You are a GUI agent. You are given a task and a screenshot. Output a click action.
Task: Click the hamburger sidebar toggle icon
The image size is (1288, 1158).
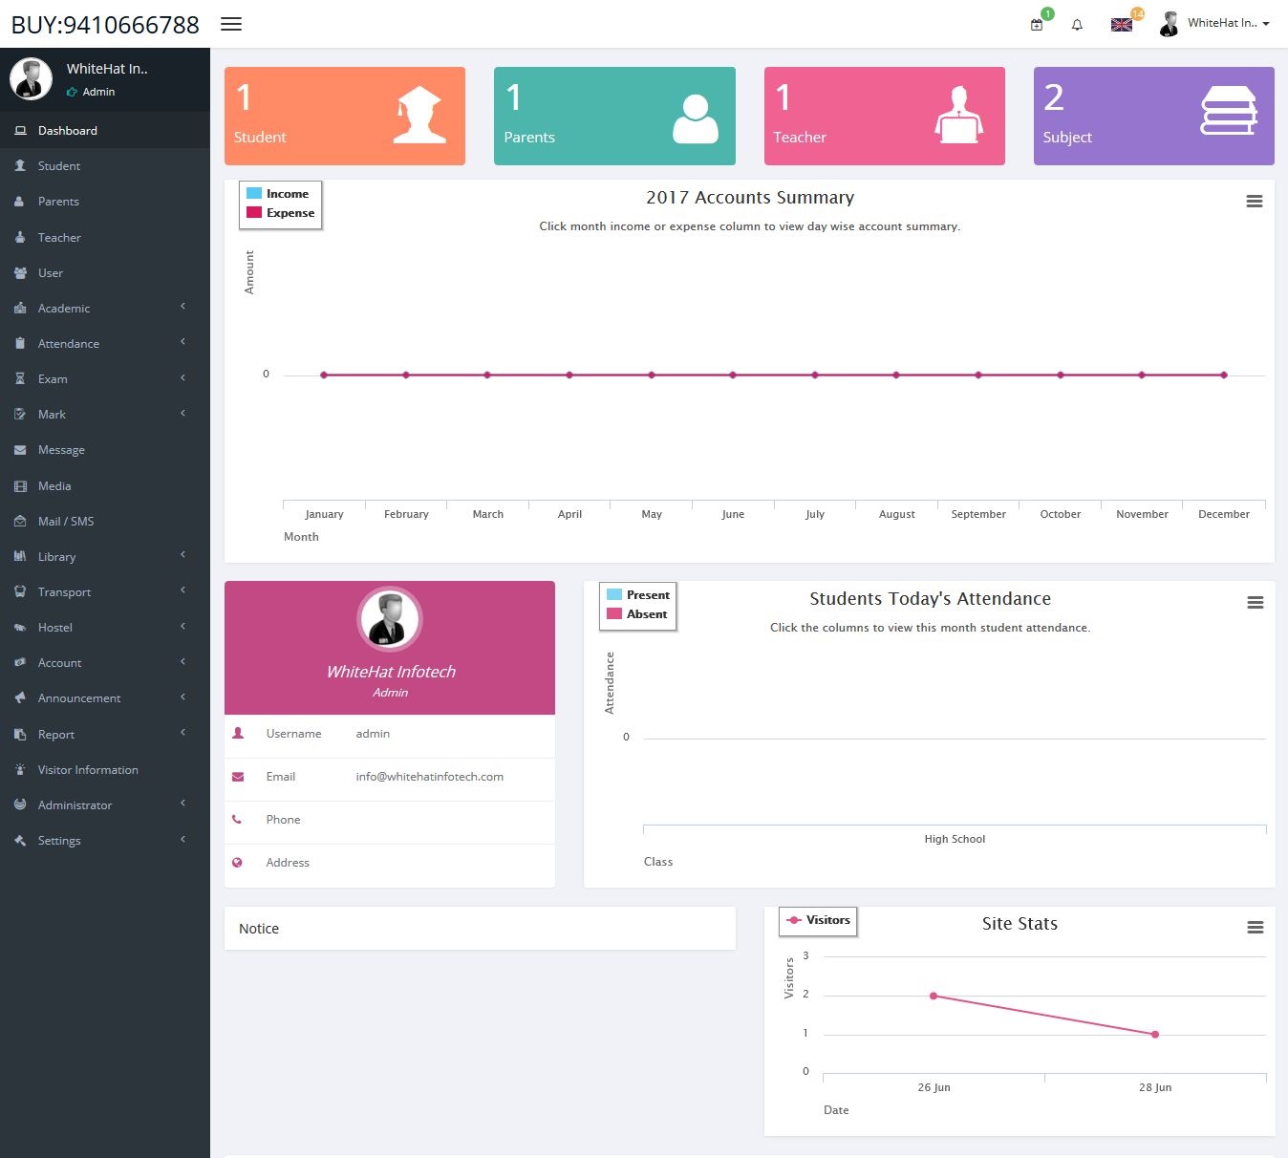[x=231, y=24]
